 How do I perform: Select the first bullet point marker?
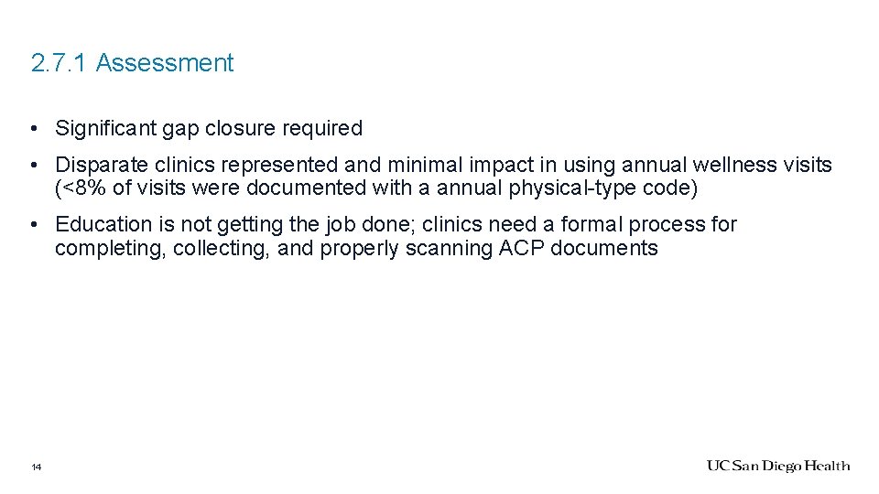click(32, 129)
